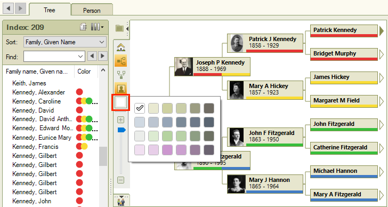The image size is (388, 207).
Task: Switch to the Person tab
Action: click(x=92, y=10)
